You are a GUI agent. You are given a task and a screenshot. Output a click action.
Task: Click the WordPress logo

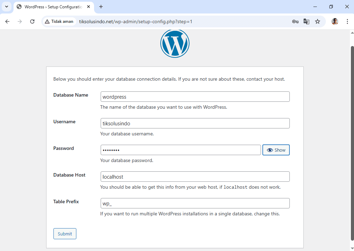click(175, 44)
